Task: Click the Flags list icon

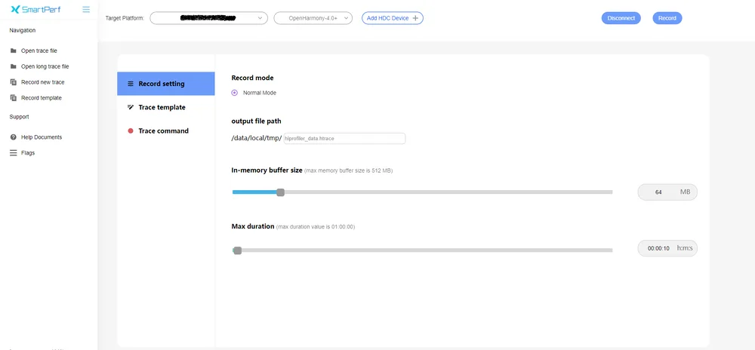Action: tap(14, 153)
